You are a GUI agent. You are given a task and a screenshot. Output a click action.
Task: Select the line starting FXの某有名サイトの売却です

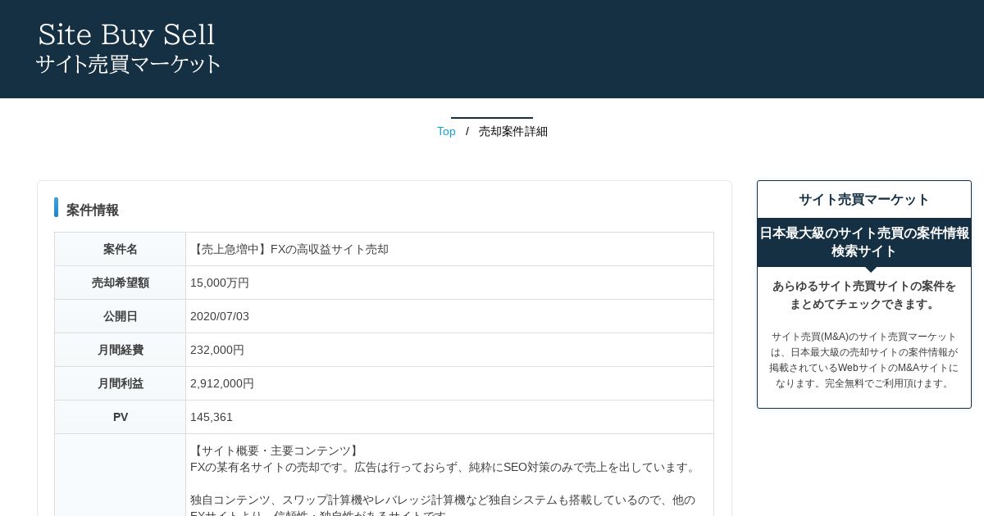(444, 467)
